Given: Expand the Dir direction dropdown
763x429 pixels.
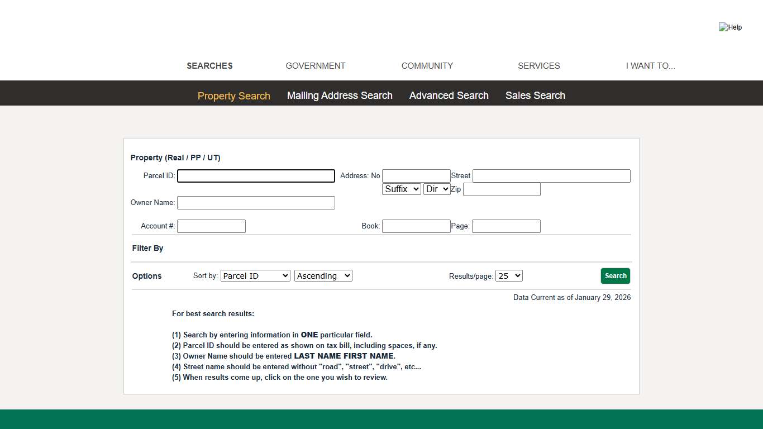Looking at the screenshot, I should pos(437,189).
